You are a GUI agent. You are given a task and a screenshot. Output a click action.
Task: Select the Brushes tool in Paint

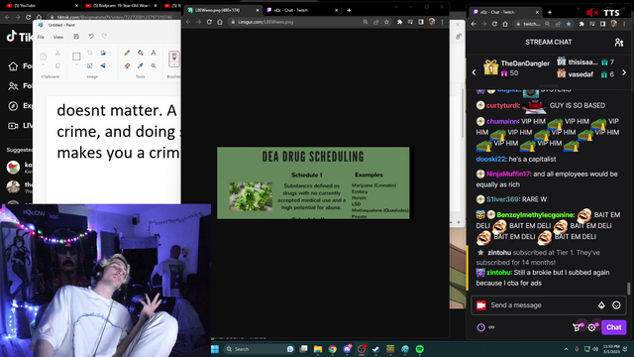click(174, 57)
